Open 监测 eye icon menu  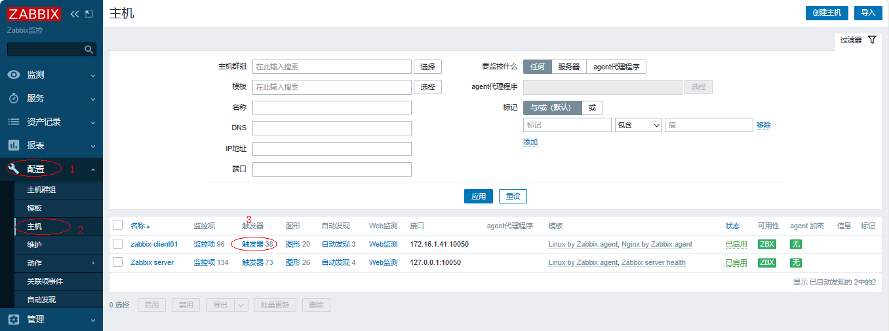(14, 75)
